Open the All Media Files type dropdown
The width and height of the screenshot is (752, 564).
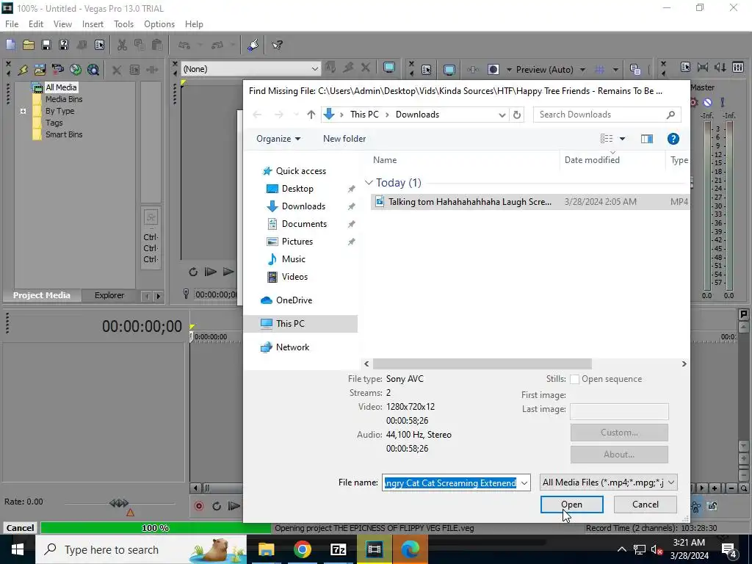[608, 482]
